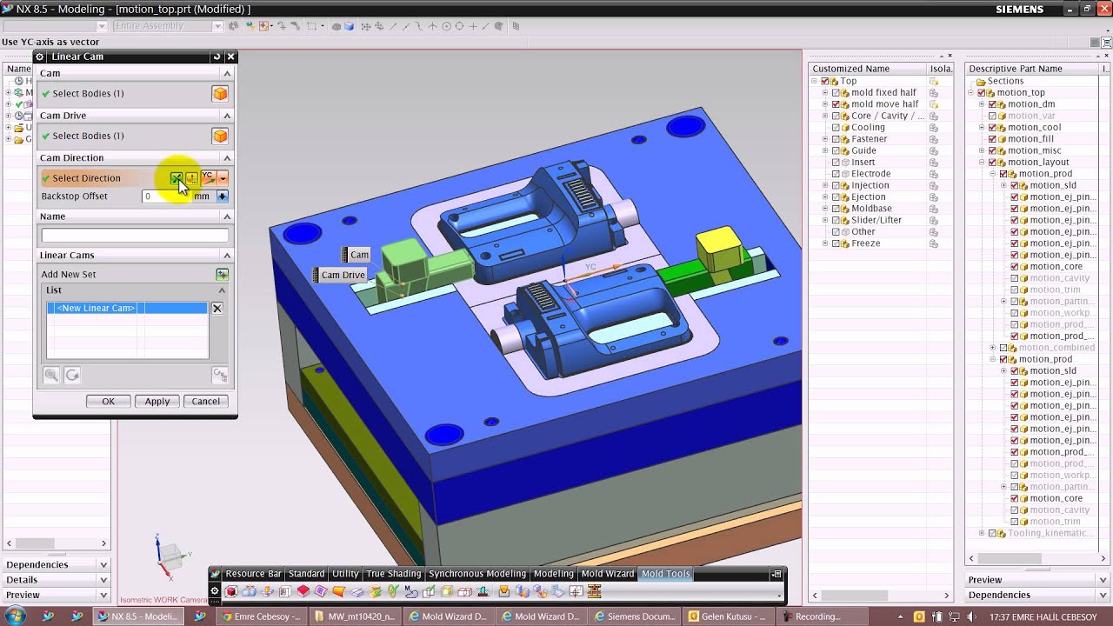Switch to the Mold Wizard toolbar tab
1113x626 pixels.
608,574
